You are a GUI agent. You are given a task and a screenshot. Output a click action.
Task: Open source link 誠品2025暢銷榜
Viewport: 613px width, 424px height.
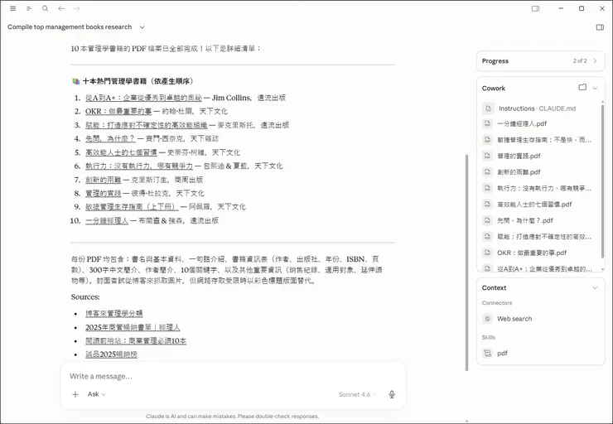click(112, 354)
